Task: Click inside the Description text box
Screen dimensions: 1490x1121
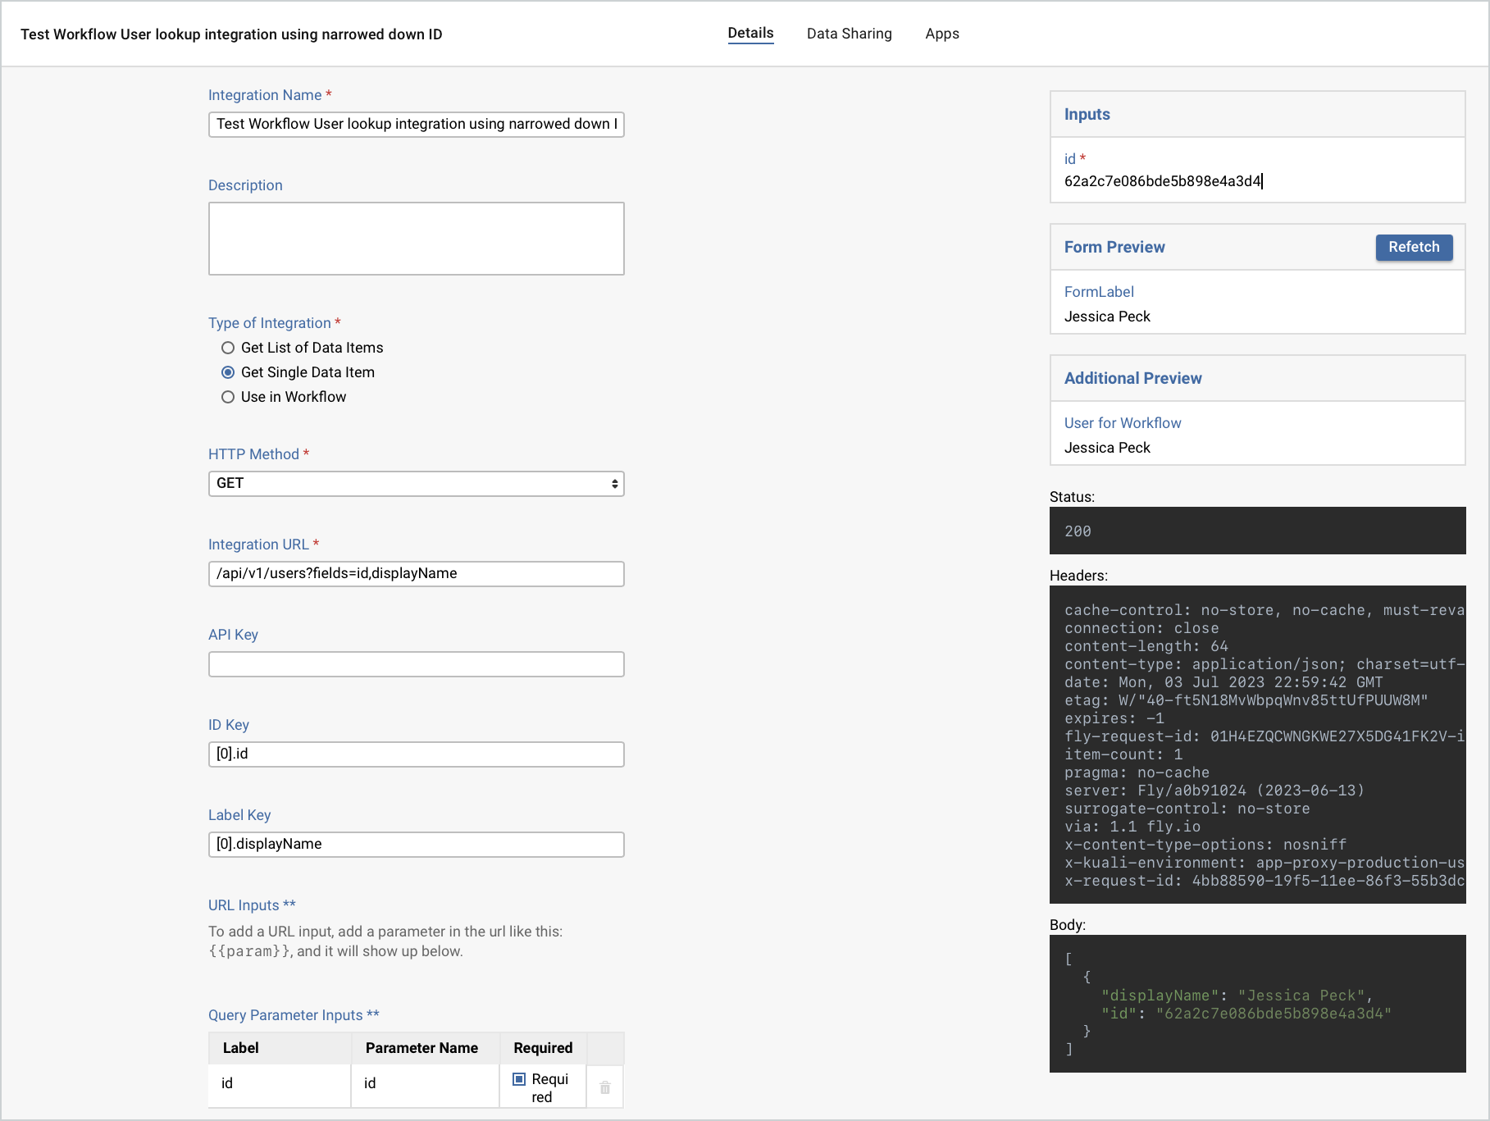Action: point(415,238)
